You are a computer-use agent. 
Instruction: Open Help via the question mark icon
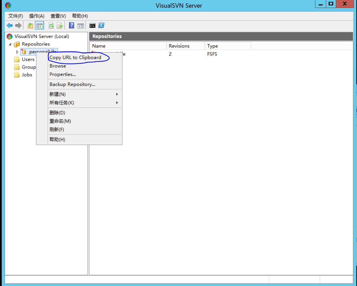72,26
